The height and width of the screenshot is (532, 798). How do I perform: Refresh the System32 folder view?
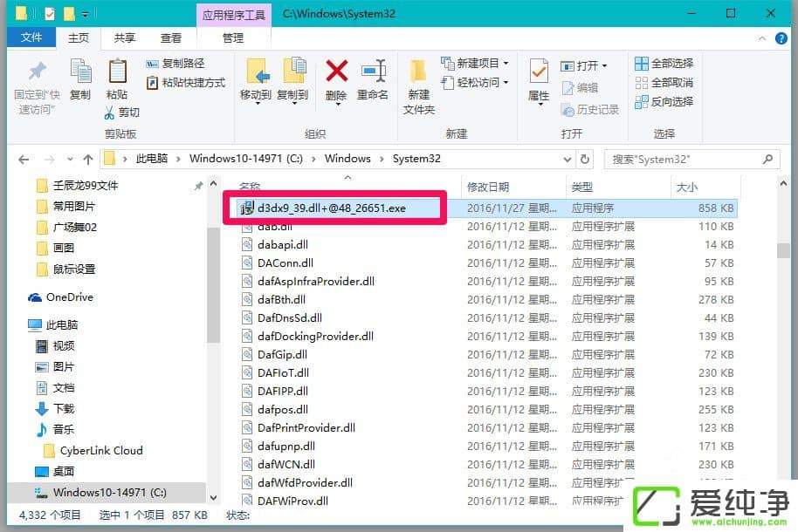(585, 160)
